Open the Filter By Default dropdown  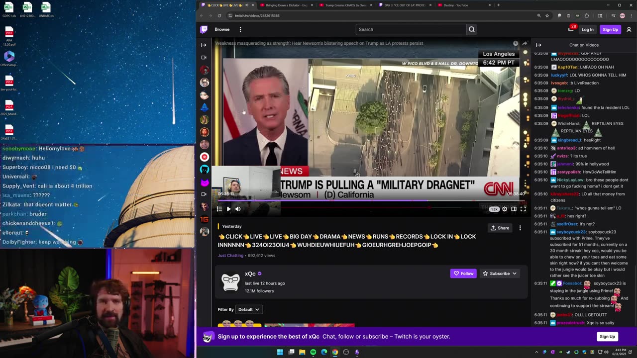(x=249, y=309)
